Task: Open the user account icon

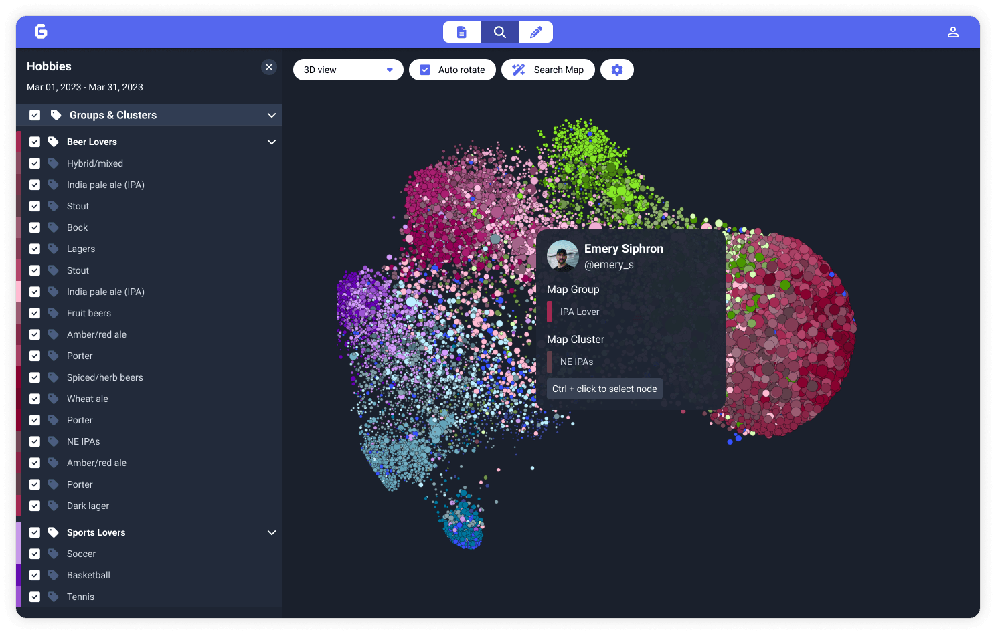Action: pyautogui.click(x=952, y=32)
